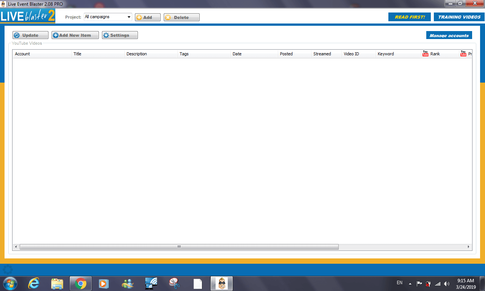Show hidden tray icons arrow
The height and width of the screenshot is (291, 485).
pos(410,283)
